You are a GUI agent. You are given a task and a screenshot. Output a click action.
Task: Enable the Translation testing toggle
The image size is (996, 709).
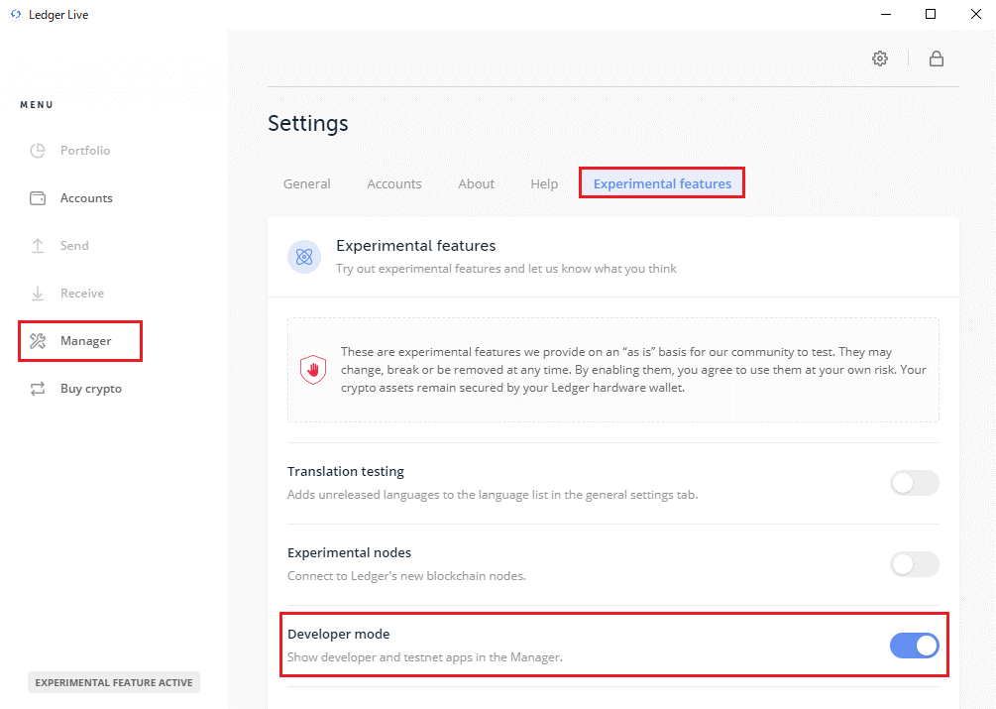(914, 483)
